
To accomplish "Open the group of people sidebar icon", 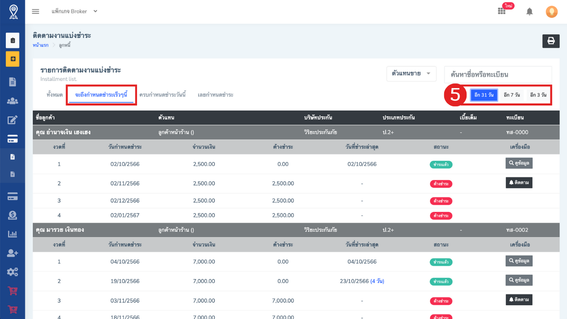I will (x=12, y=101).
